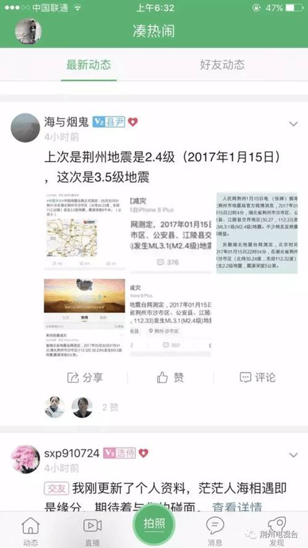Expand options chevron on sxp910724's post
This screenshot has width=308, height=548.
[x=294, y=455]
